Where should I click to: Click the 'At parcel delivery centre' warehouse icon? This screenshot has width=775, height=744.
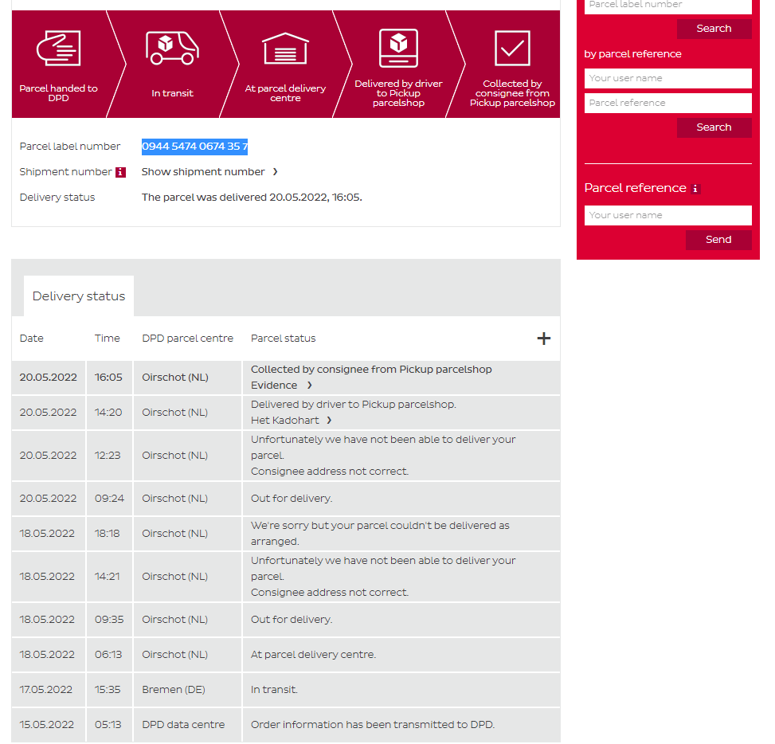point(285,49)
